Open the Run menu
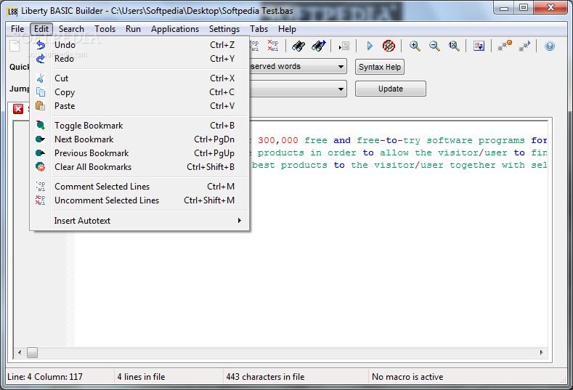Image resolution: width=573 pixels, height=390 pixels. 133,29
